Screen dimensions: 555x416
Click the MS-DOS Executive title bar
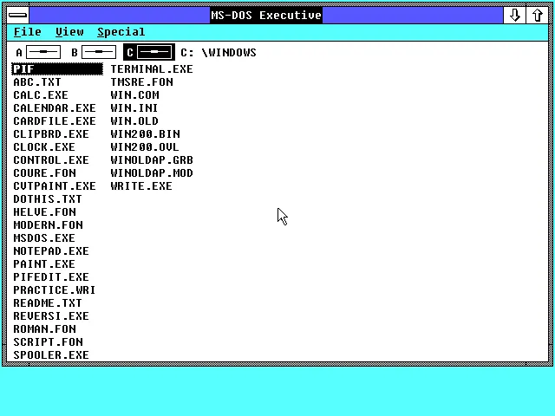click(x=266, y=16)
